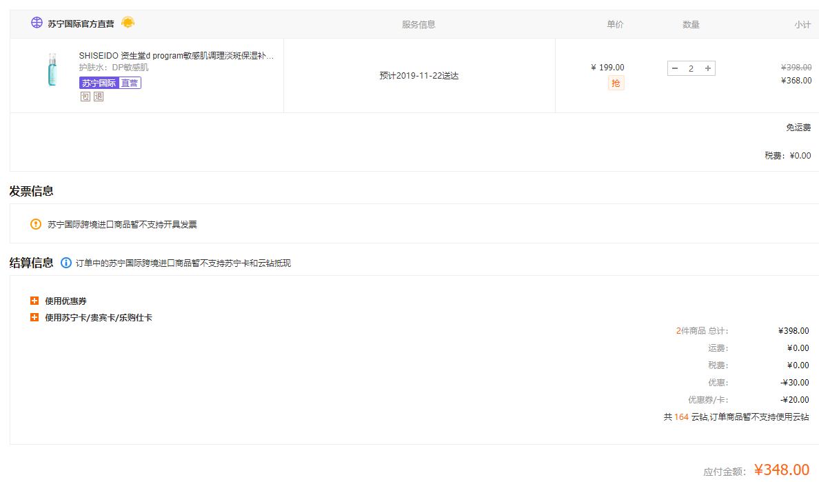The height and width of the screenshot is (482, 819).
Task: Click the 退 returns icon
Action: pos(98,97)
